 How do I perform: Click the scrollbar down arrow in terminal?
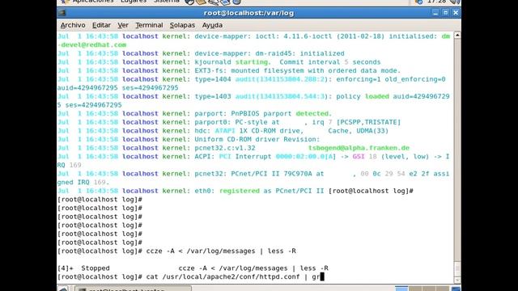[x=457, y=280]
